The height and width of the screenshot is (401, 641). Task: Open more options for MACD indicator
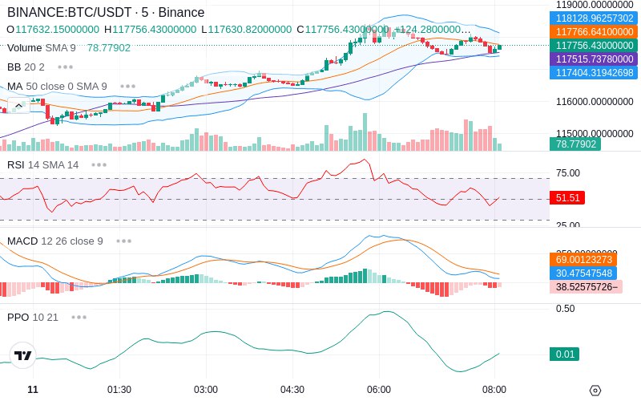click(124, 241)
